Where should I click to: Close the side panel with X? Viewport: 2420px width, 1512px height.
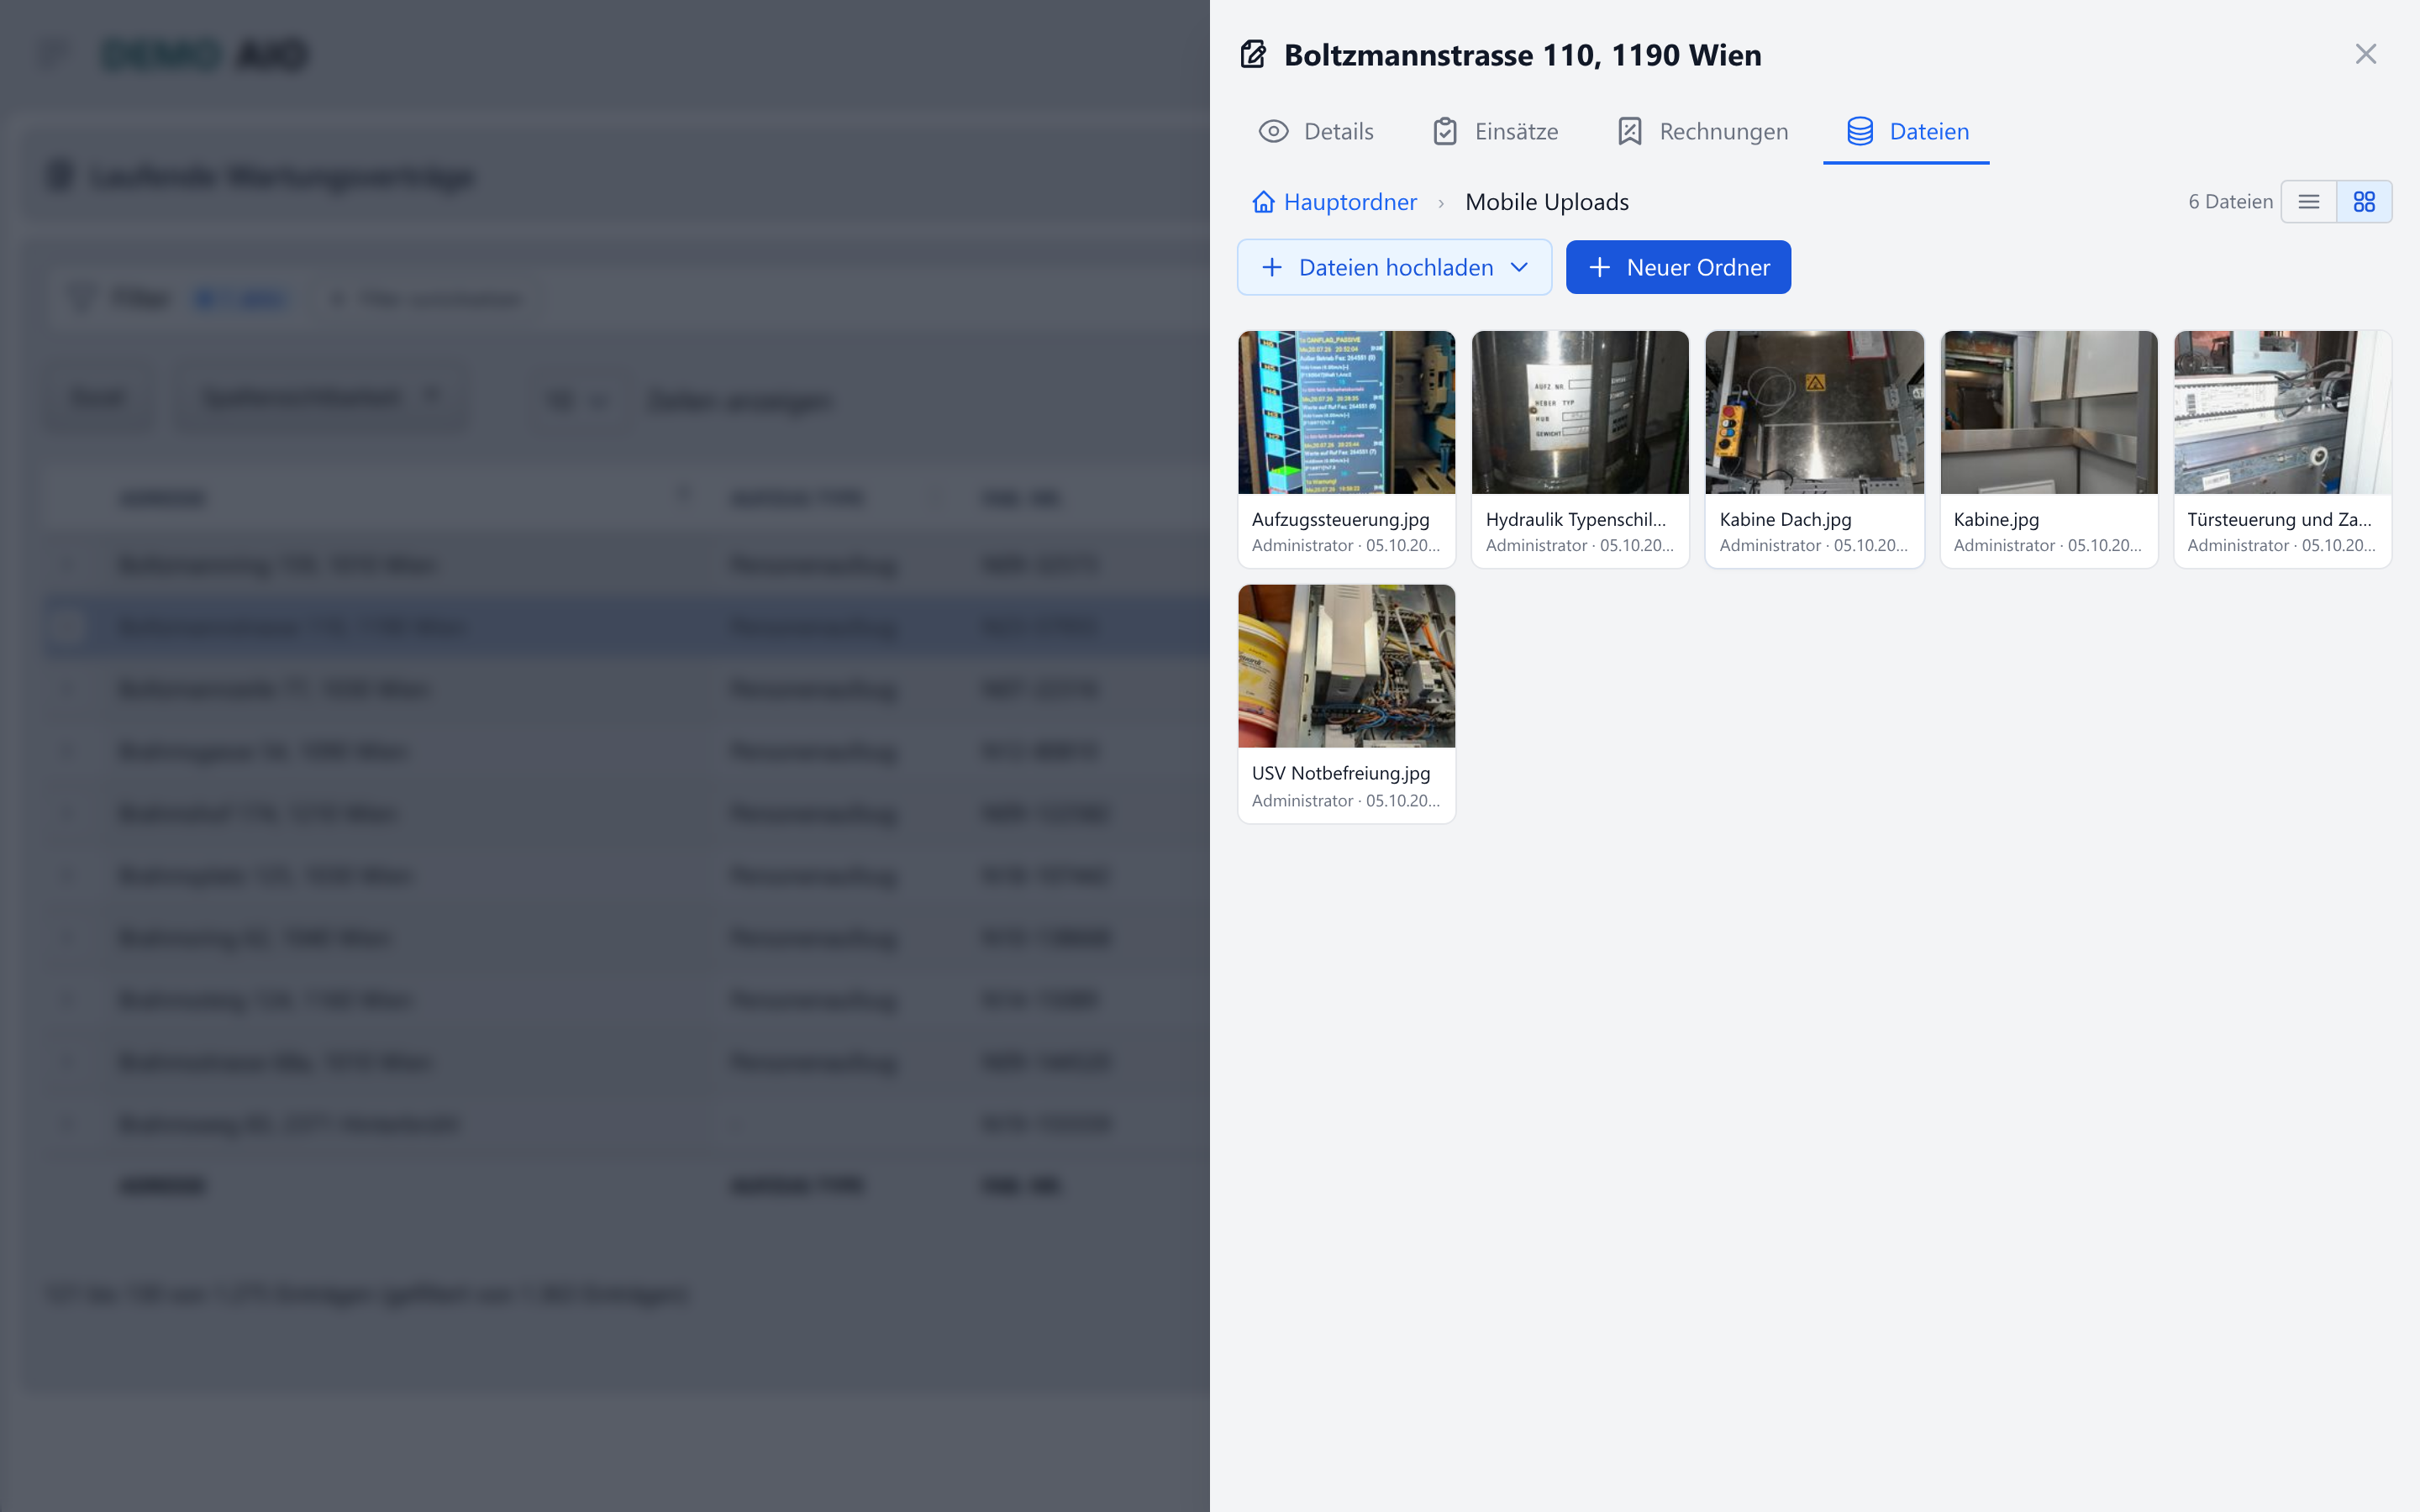pos(2365,54)
